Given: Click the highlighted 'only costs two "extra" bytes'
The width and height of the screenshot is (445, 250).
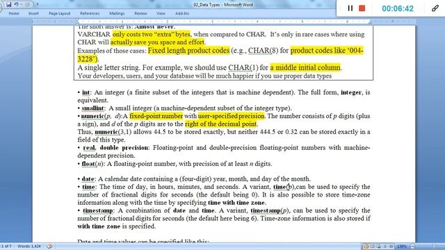Looking at the screenshot, I should tap(152, 34).
